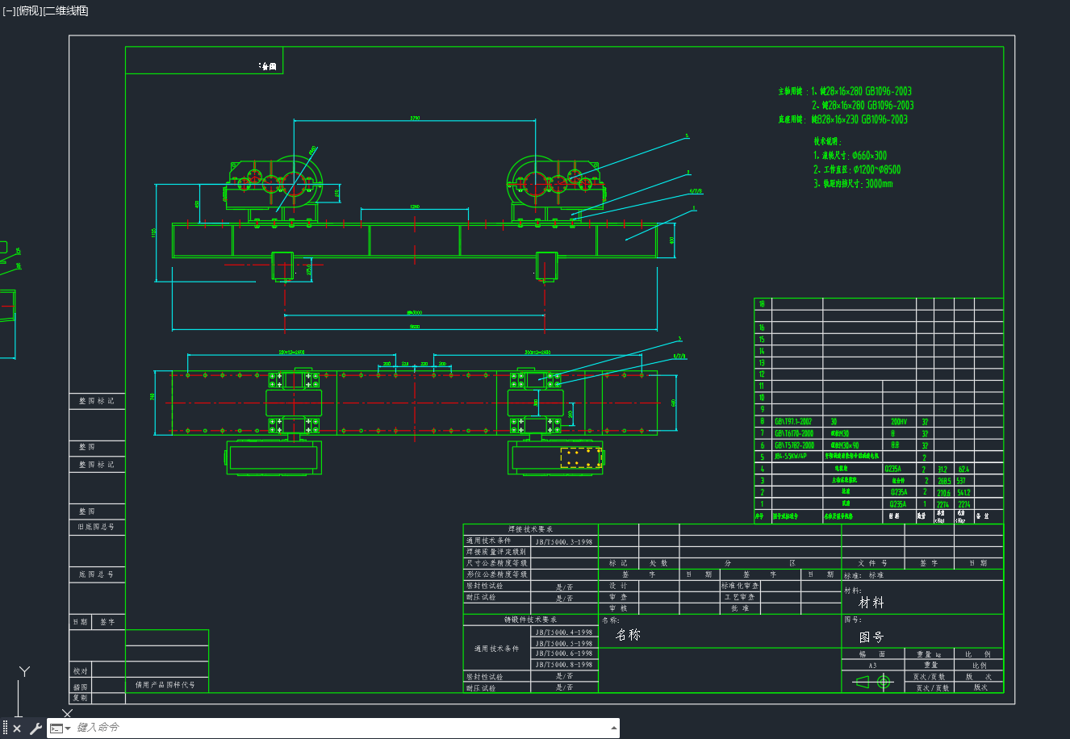Select the first-angle projection symbol in title block
The height and width of the screenshot is (739, 1070).
click(x=873, y=683)
